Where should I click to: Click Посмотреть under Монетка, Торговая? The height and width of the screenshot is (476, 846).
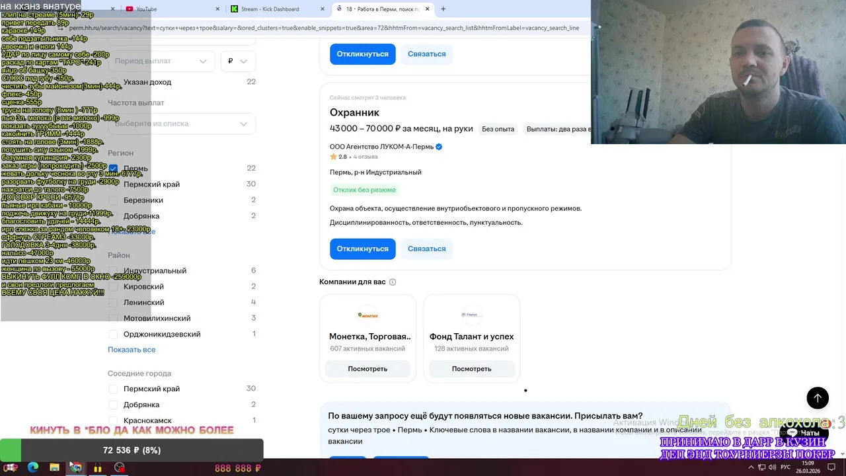point(368,369)
